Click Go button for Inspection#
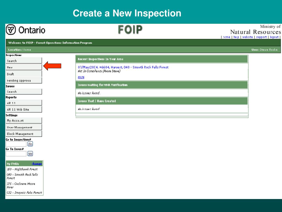 [x=30, y=144]
